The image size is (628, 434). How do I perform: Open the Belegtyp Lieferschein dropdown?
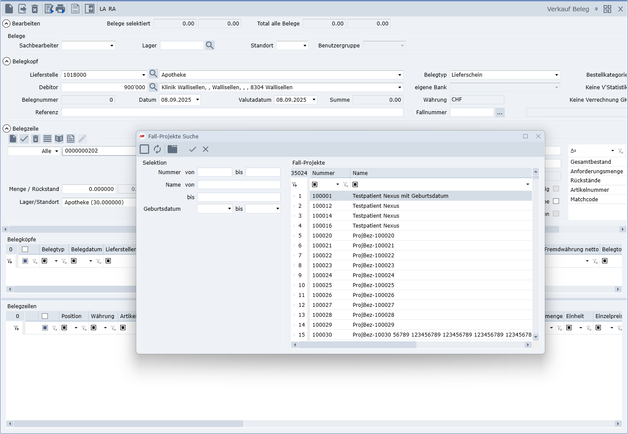(x=556, y=75)
